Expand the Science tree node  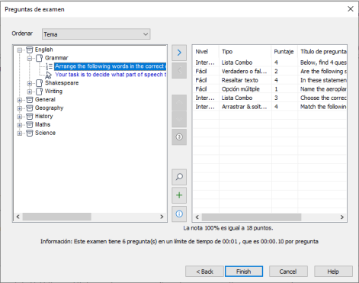tap(20, 133)
